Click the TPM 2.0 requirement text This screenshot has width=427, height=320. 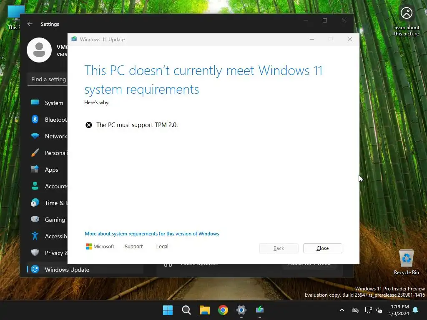pos(137,125)
